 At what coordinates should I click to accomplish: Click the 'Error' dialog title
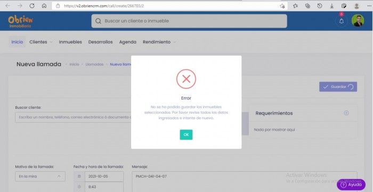[186, 98]
